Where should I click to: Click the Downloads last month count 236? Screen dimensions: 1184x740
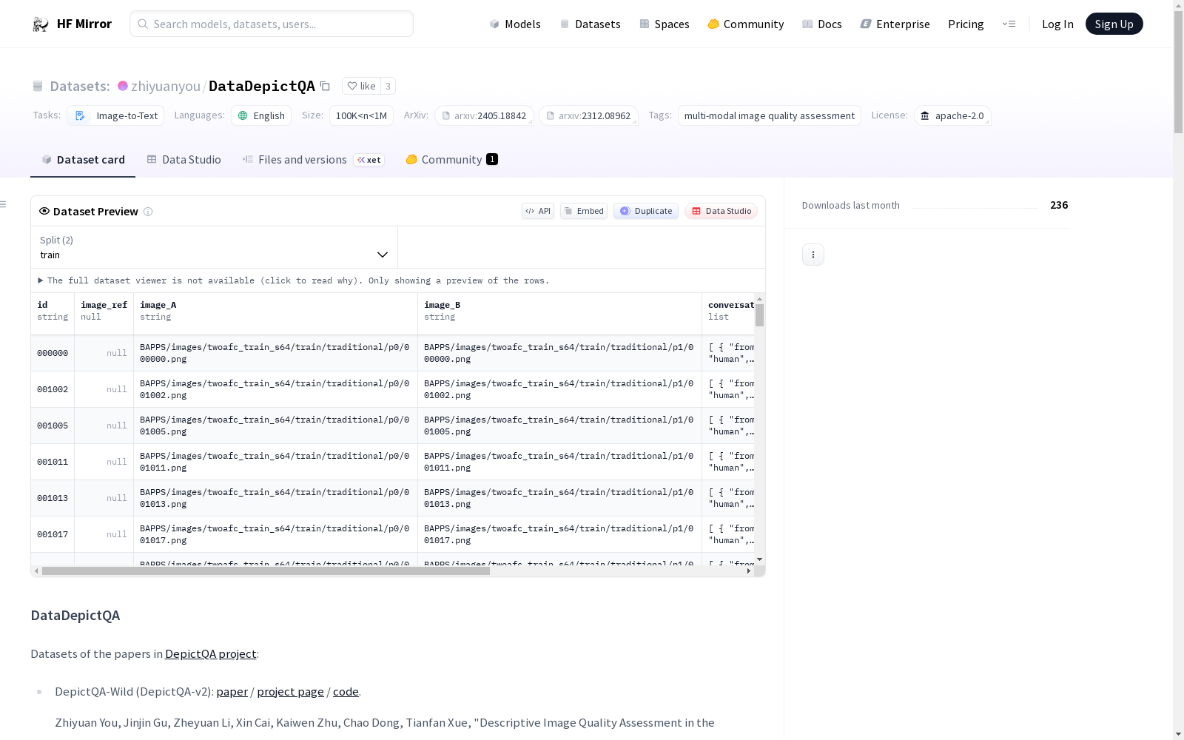pyautogui.click(x=1059, y=205)
